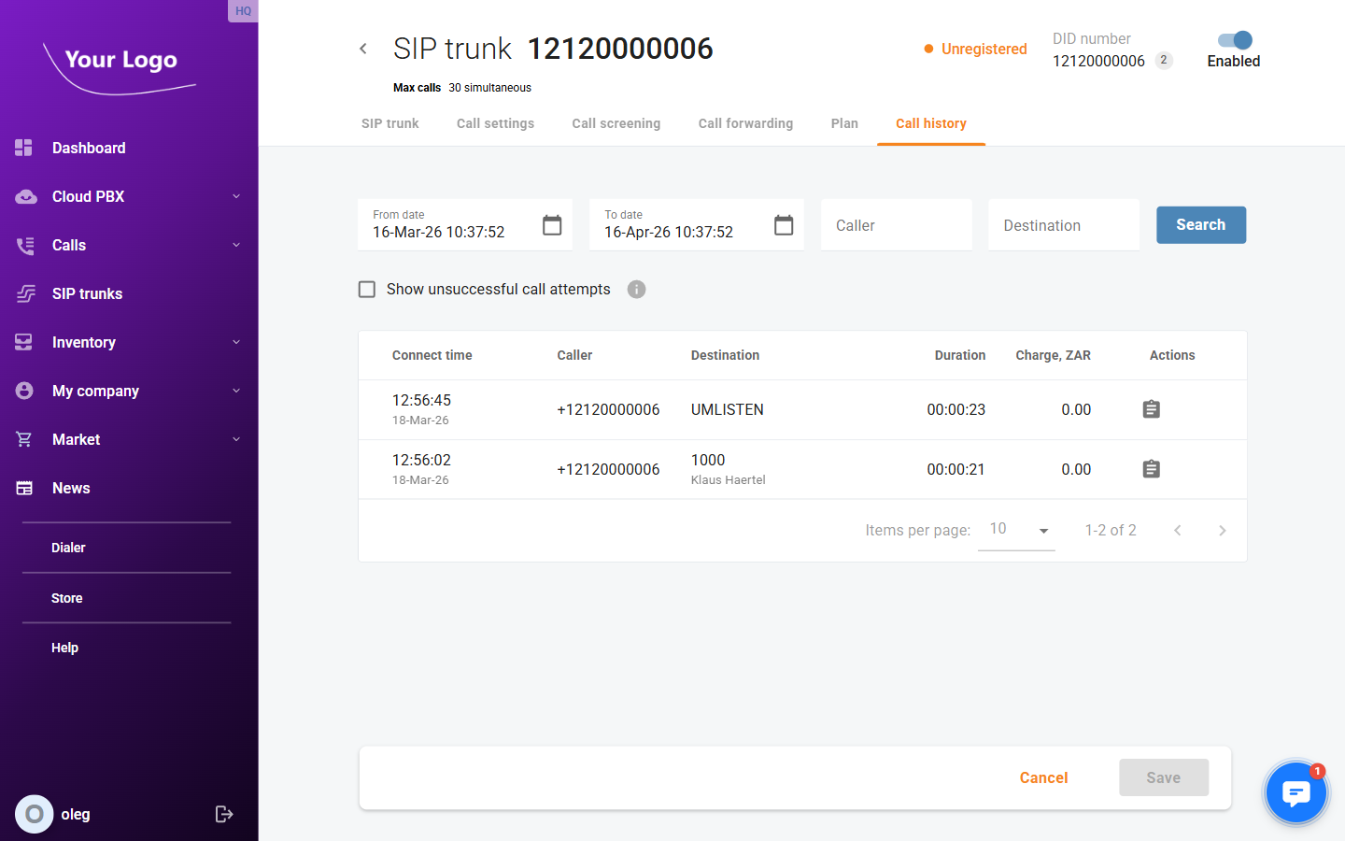Open the Items per page dropdown
Viewport: 1345px width, 841px height.
pos(1016,530)
